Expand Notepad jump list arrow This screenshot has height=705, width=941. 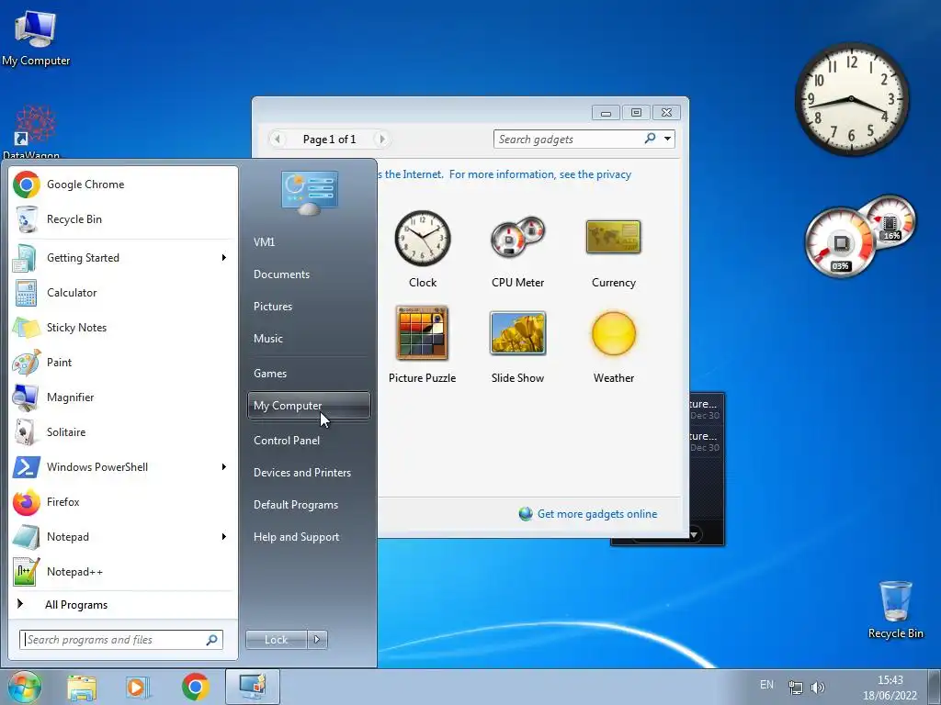(x=224, y=536)
